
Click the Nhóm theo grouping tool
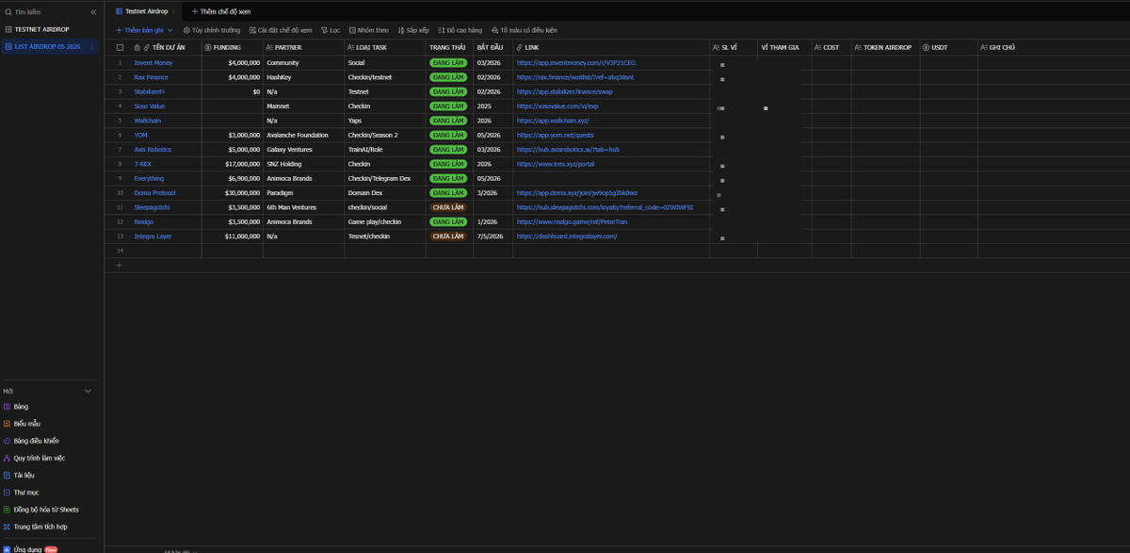click(x=369, y=30)
